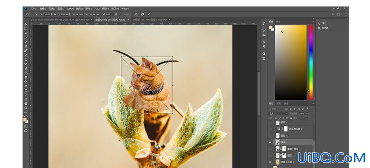Image resolution: width=370 pixels, height=168 pixels.
Task: Show the 图层 13 layer visibility box
Action: (270, 135)
